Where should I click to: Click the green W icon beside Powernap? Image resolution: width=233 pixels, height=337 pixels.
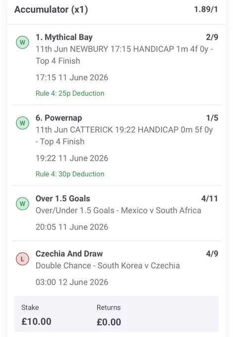click(x=23, y=123)
